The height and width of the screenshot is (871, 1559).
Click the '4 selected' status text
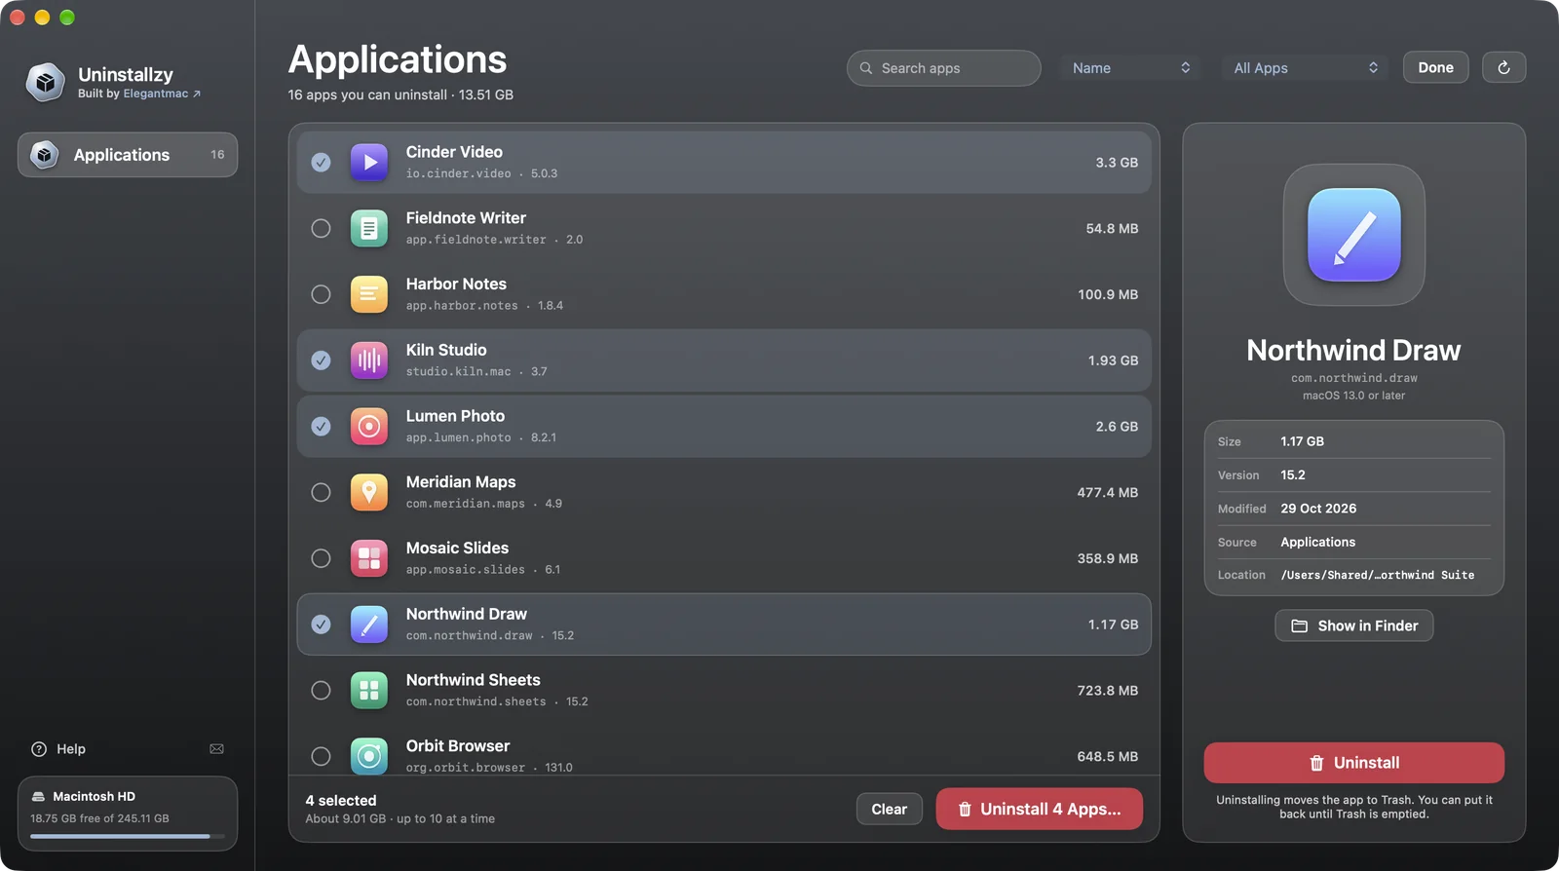[341, 801]
